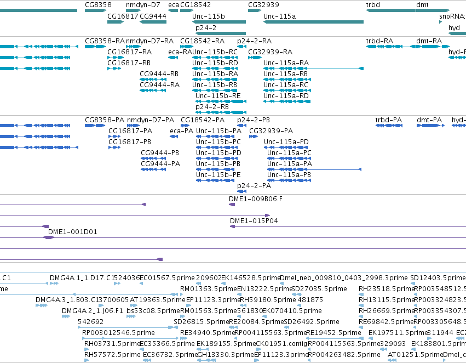Select EST EC01567.5prime
Viewport: 466px width, 363px height.
coord(141,283)
